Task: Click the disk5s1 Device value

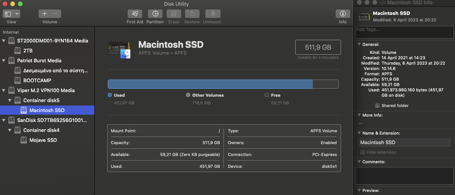Action: [x=328, y=167]
